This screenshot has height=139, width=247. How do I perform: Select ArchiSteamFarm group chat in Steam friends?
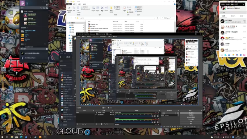point(30,58)
